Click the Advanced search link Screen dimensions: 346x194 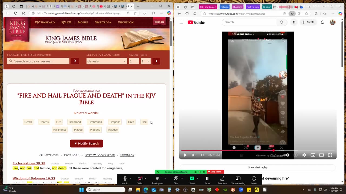coord(44,55)
